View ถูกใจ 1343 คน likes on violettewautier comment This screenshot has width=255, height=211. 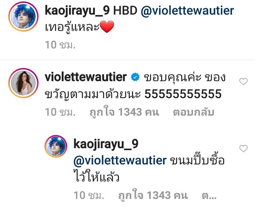[x=124, y=112]
